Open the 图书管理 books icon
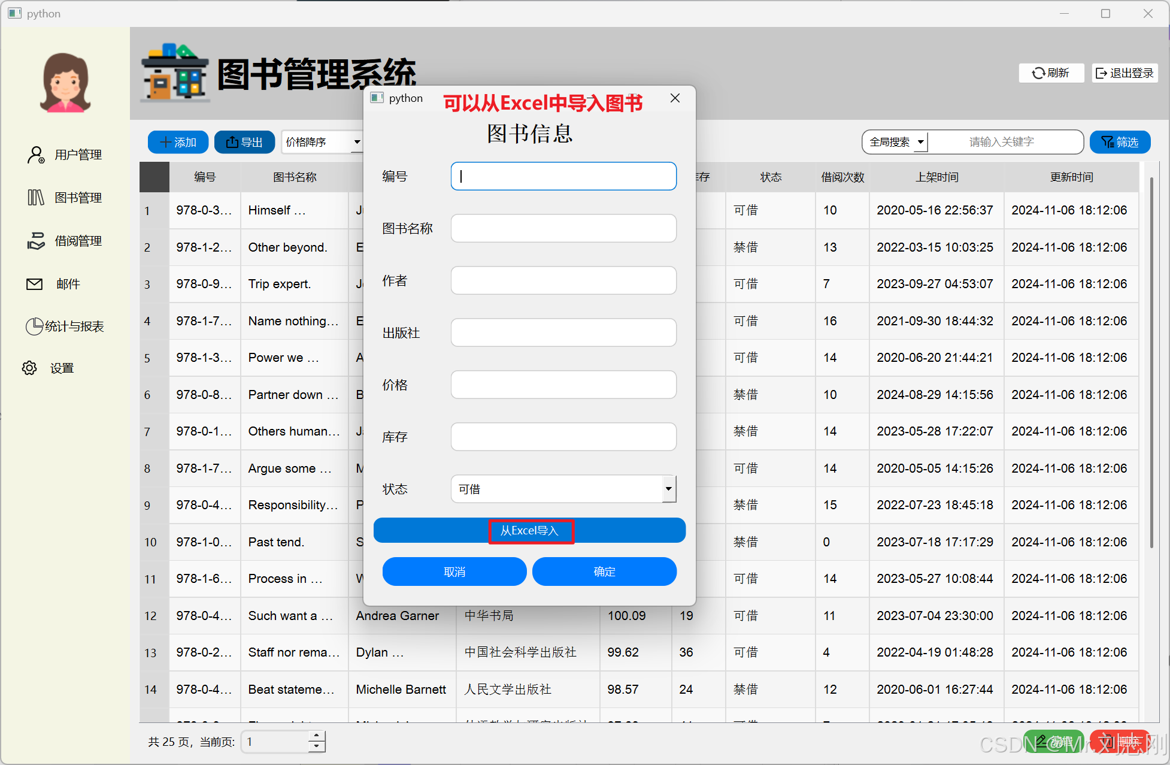Viewport: 1170px width, 765px height. click(x=36, y=198)
